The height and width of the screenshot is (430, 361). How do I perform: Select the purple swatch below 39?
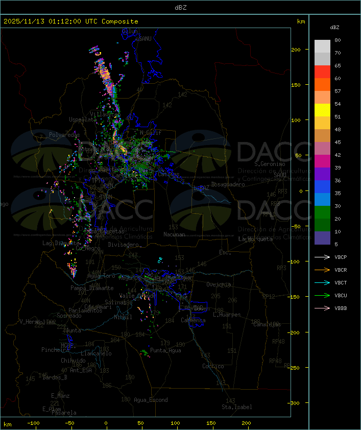(x=322, y=174)
